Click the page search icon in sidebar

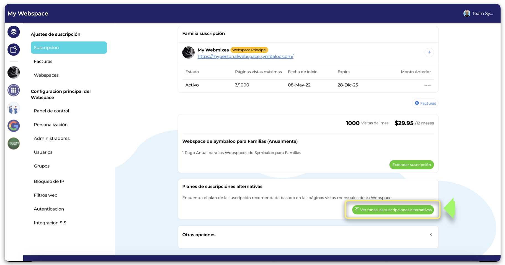pos(14,50)
